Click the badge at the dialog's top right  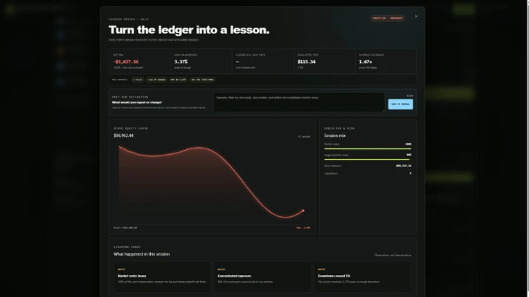(x=388, y=18)
